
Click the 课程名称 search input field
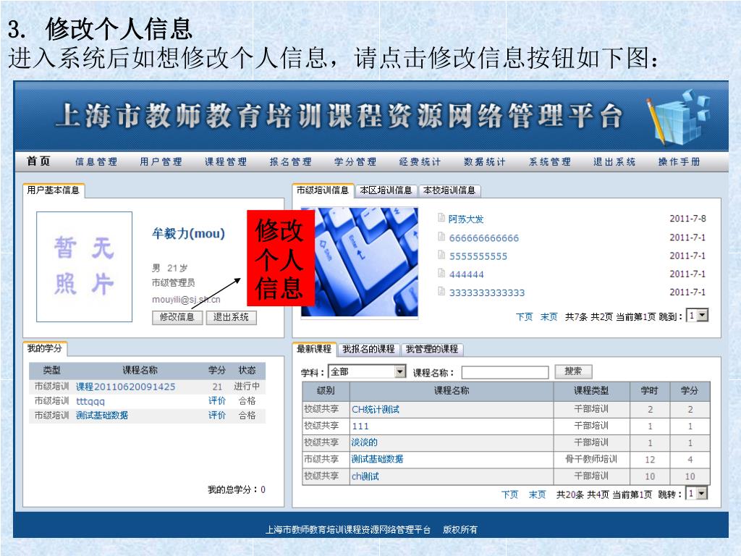pyautogui.click(x=504, y=373)
